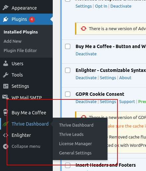Open Enlighter plugin Settings link
This screenshot has width=146, height=171.
tap(108, 78)
